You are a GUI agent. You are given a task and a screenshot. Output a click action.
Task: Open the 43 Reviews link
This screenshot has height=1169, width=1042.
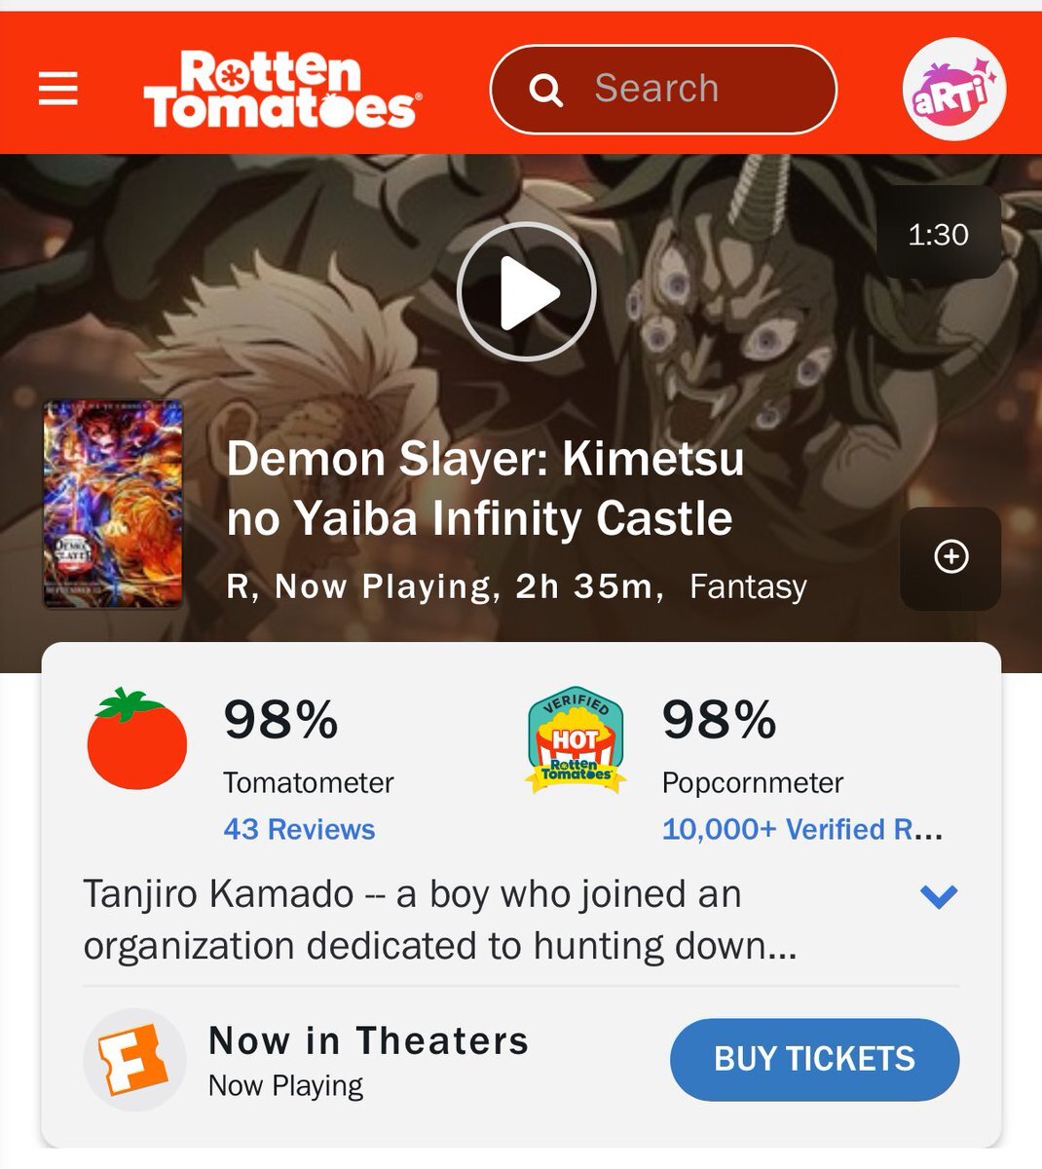point(299,829)
